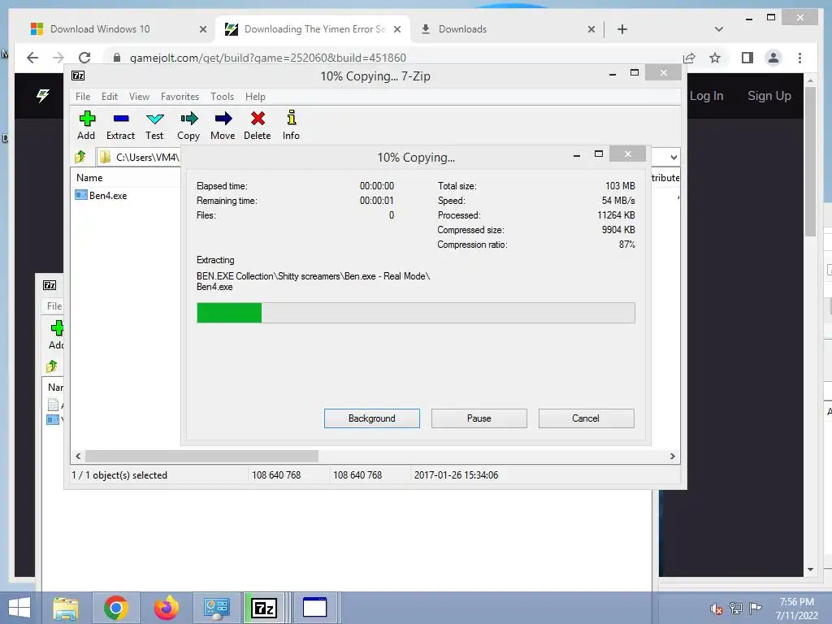The image size is (832, 624).
Task: Bookmark this page with star icon
Action: (x=715, y=58)
